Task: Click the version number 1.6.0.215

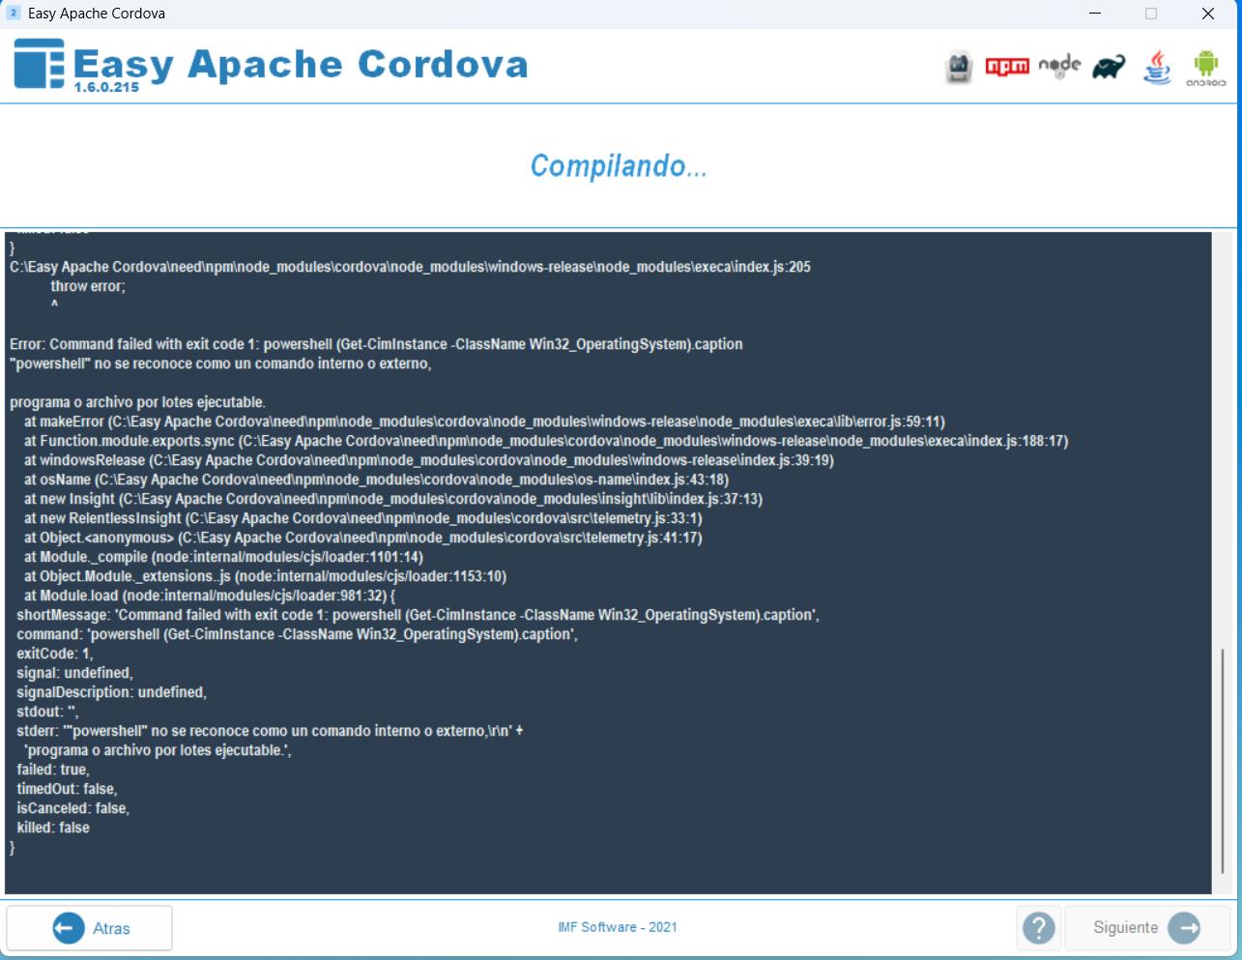Action: coord(106,87)
